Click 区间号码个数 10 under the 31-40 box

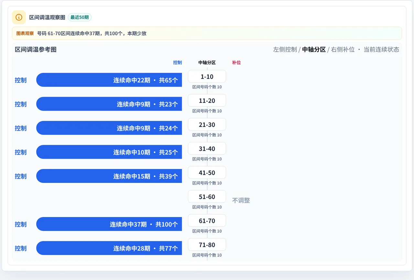[207, 159]
